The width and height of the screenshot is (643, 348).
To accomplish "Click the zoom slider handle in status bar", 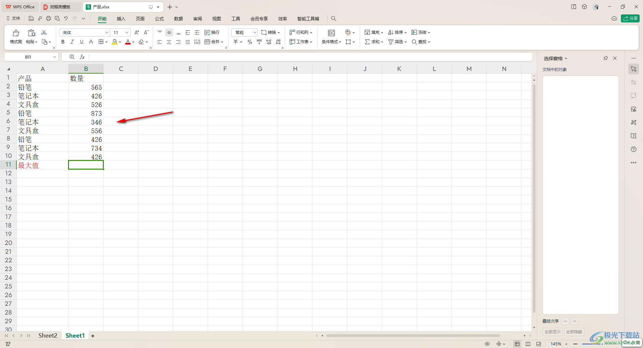I will (602, 344).
